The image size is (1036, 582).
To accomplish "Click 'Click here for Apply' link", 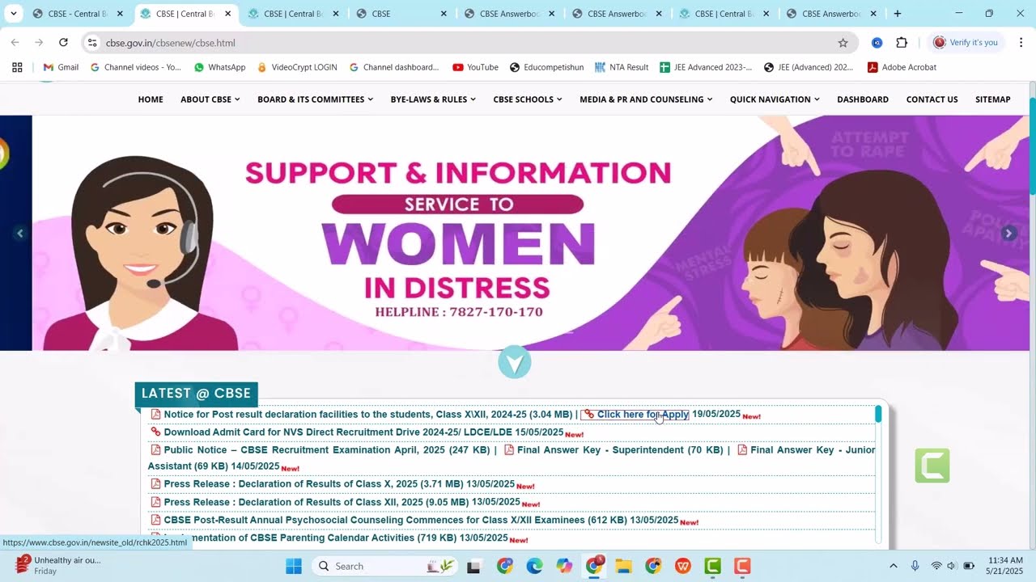I will 635,415.
